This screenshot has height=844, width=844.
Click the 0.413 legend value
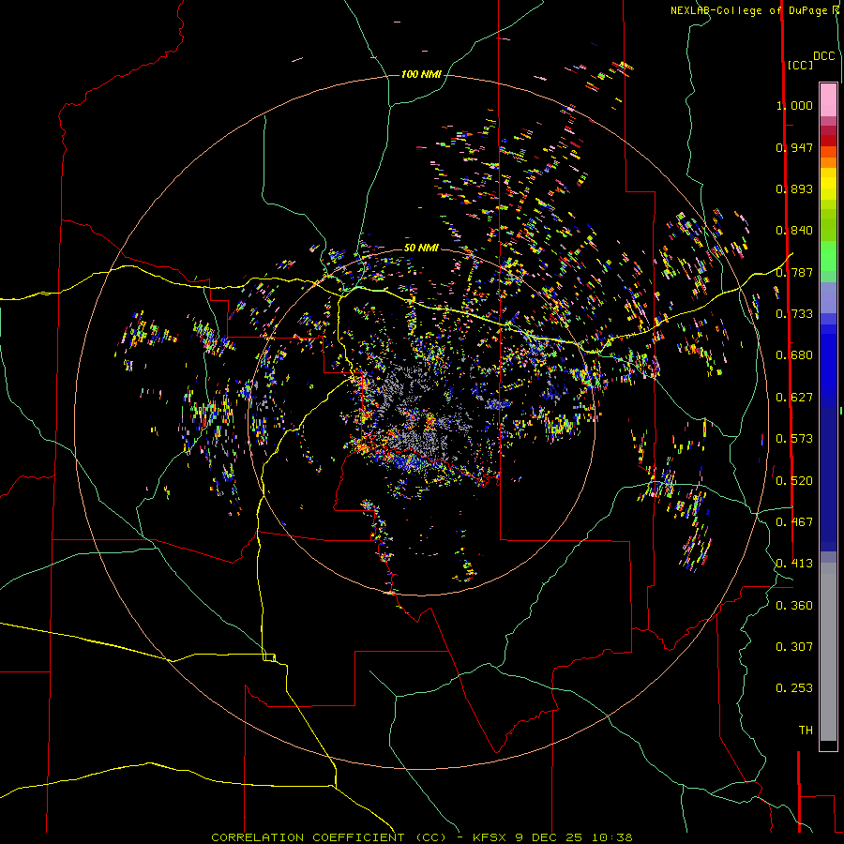(x=794, y=564)
